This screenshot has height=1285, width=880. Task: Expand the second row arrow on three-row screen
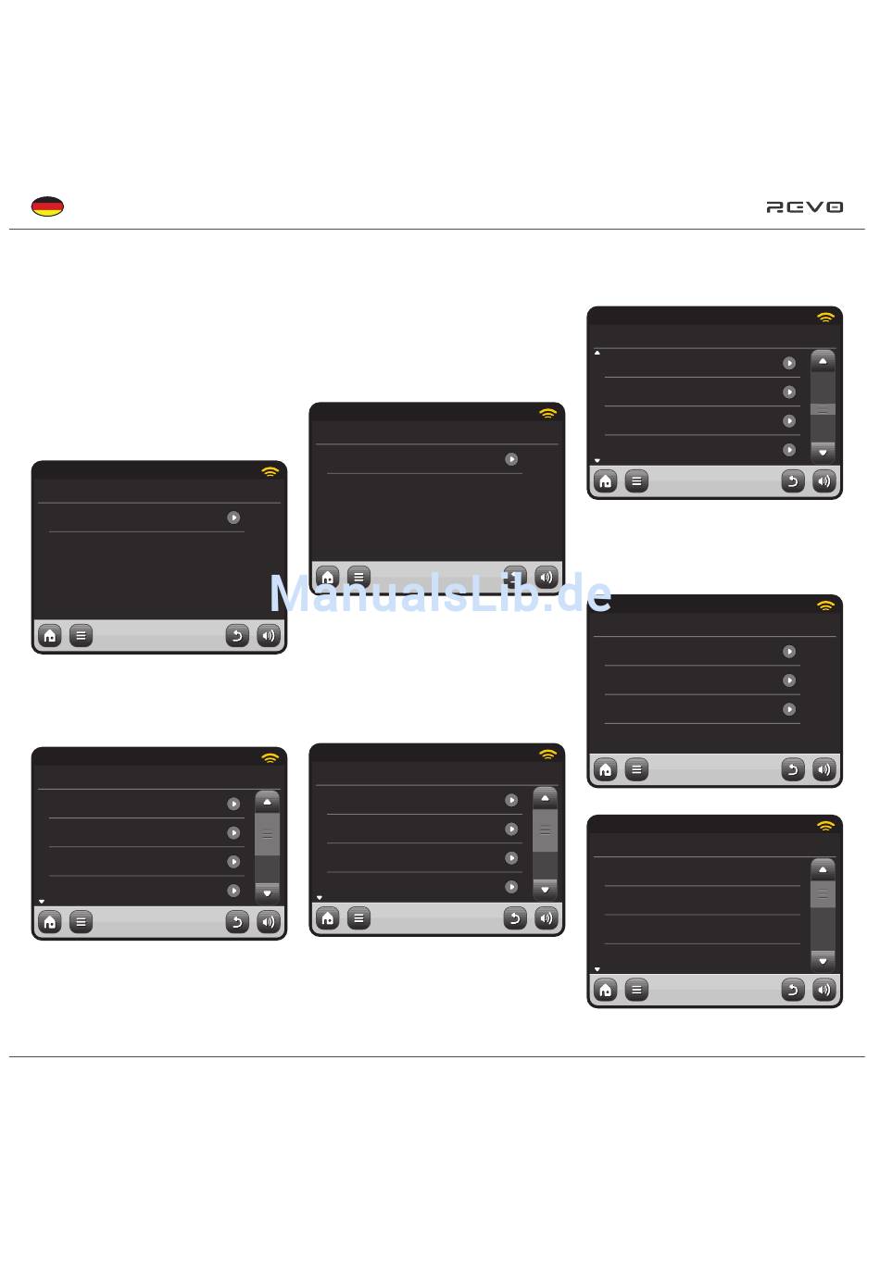pyautogui.click(x=789, y=680)
